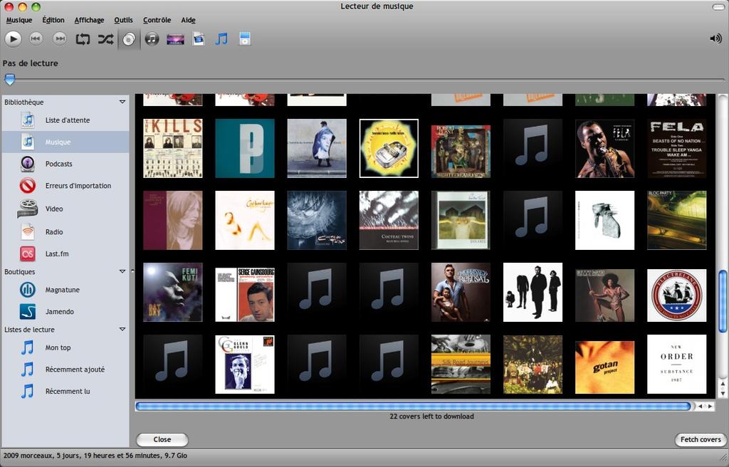Start playback with the Play button

(13, 39)
